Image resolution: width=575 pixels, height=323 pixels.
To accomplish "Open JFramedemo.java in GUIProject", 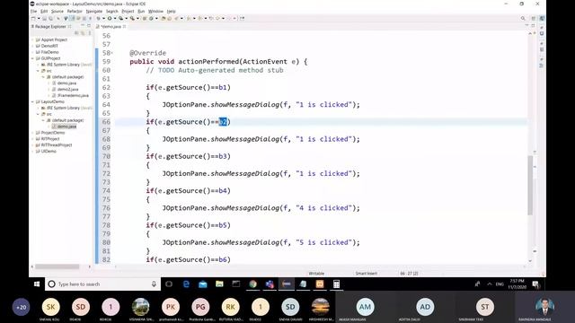I will point(73,96).
